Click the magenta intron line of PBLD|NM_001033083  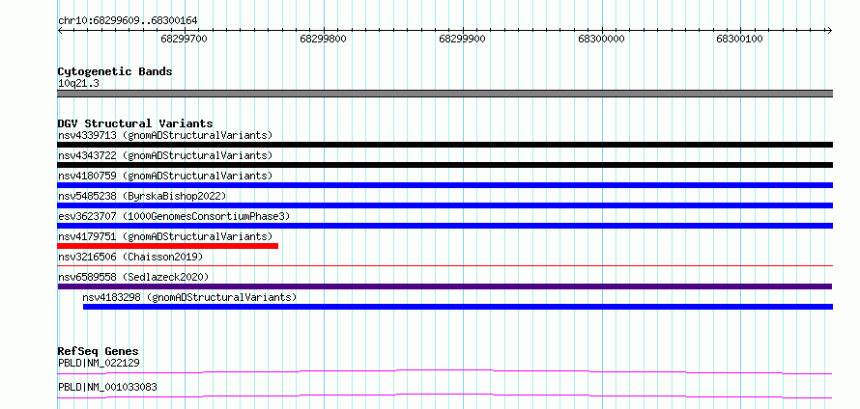(444, 395)
